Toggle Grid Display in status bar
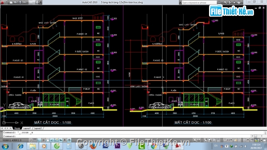 click(35, 140)
